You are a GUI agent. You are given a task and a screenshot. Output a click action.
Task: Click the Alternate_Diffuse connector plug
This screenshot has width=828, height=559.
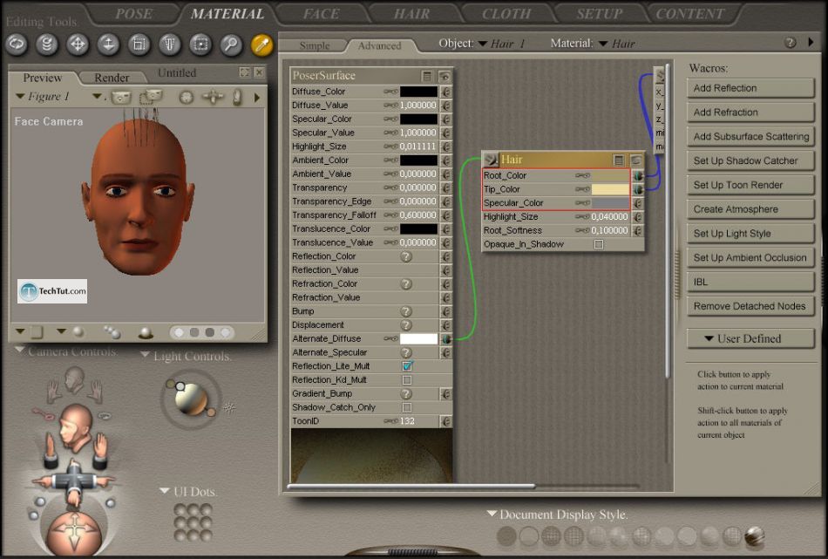[x=446, y=338]
